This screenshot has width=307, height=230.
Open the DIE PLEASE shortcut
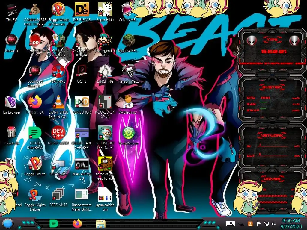click(x=82, y=13)
